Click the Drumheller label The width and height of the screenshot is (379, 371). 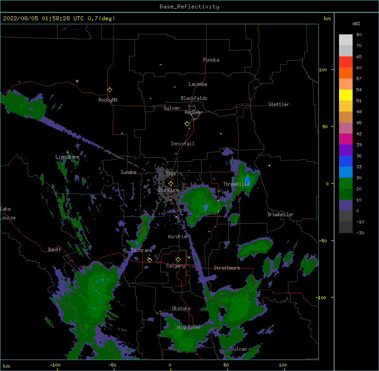tap(281, 215)
